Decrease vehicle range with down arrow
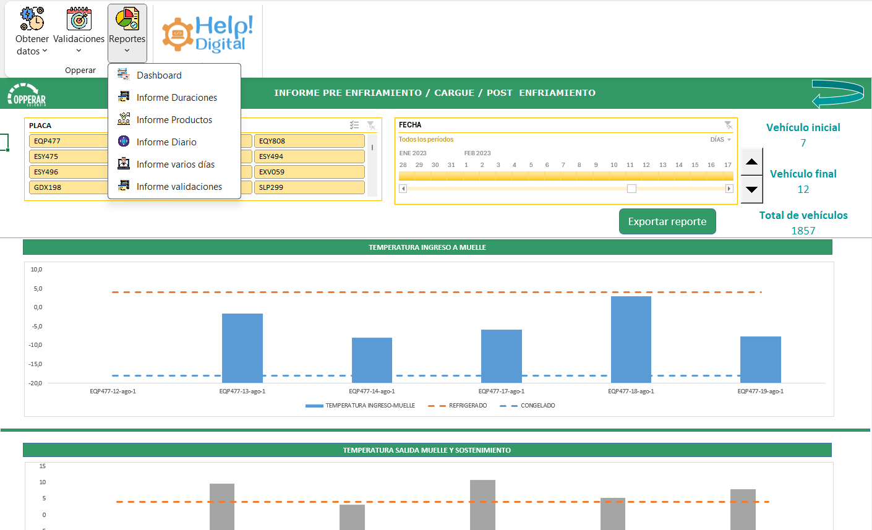This screenshot has width=872, height=530. click(751, 190)
